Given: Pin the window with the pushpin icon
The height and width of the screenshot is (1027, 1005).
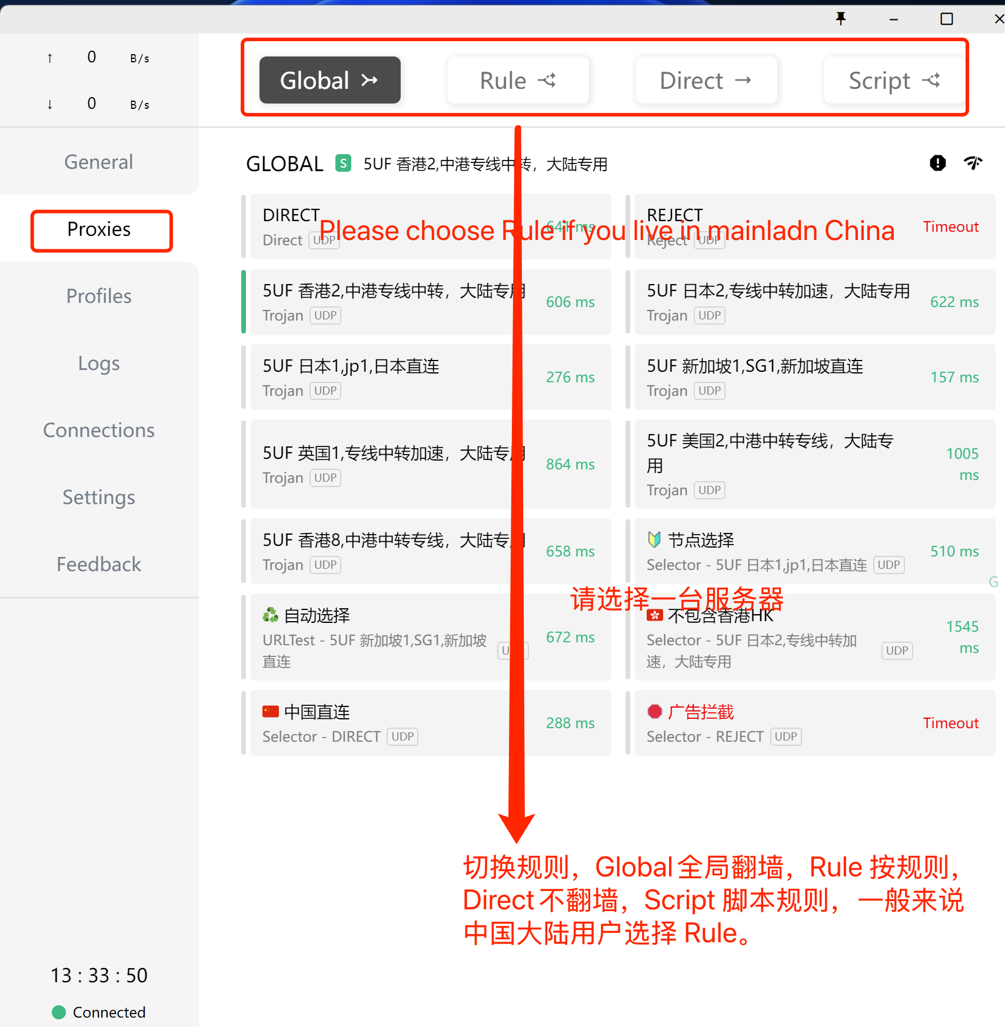Looking at the screenshot, I should 841,19.
